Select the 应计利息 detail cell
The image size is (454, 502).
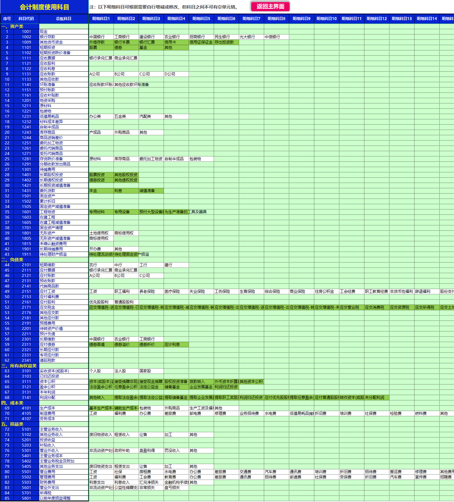176,344
